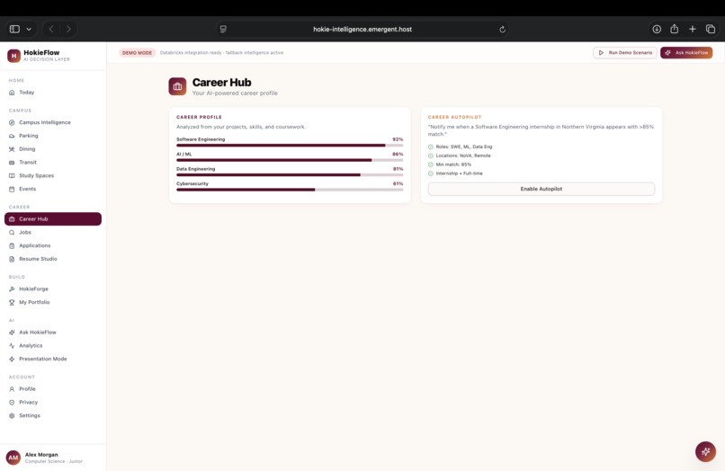Go forward with browser forward arrow
This screenshot has height=471, width=725.
pyautogui.click(x=69, y=29)
